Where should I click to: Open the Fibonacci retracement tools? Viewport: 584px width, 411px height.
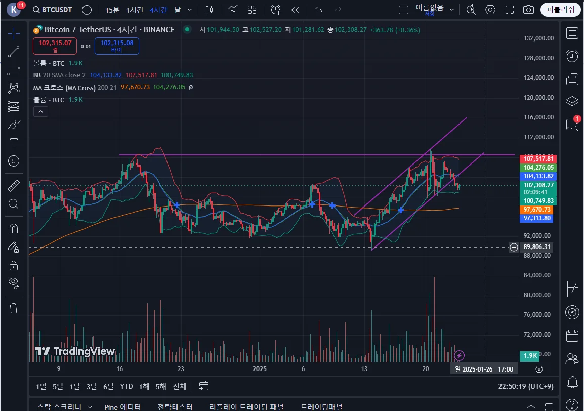click(14, 70)
